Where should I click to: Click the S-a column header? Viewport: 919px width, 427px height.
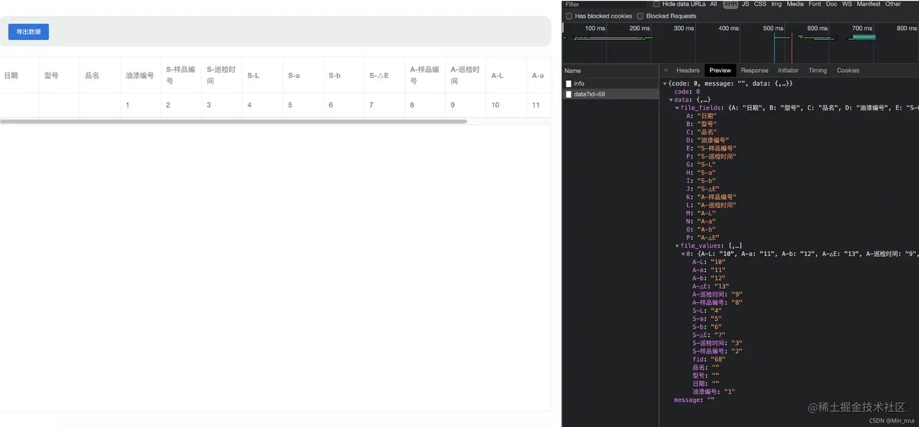(303, 75)
